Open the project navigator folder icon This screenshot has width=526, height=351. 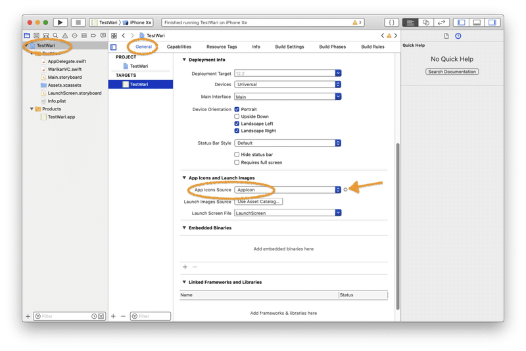pyautogui.click(x=27, y=35)
